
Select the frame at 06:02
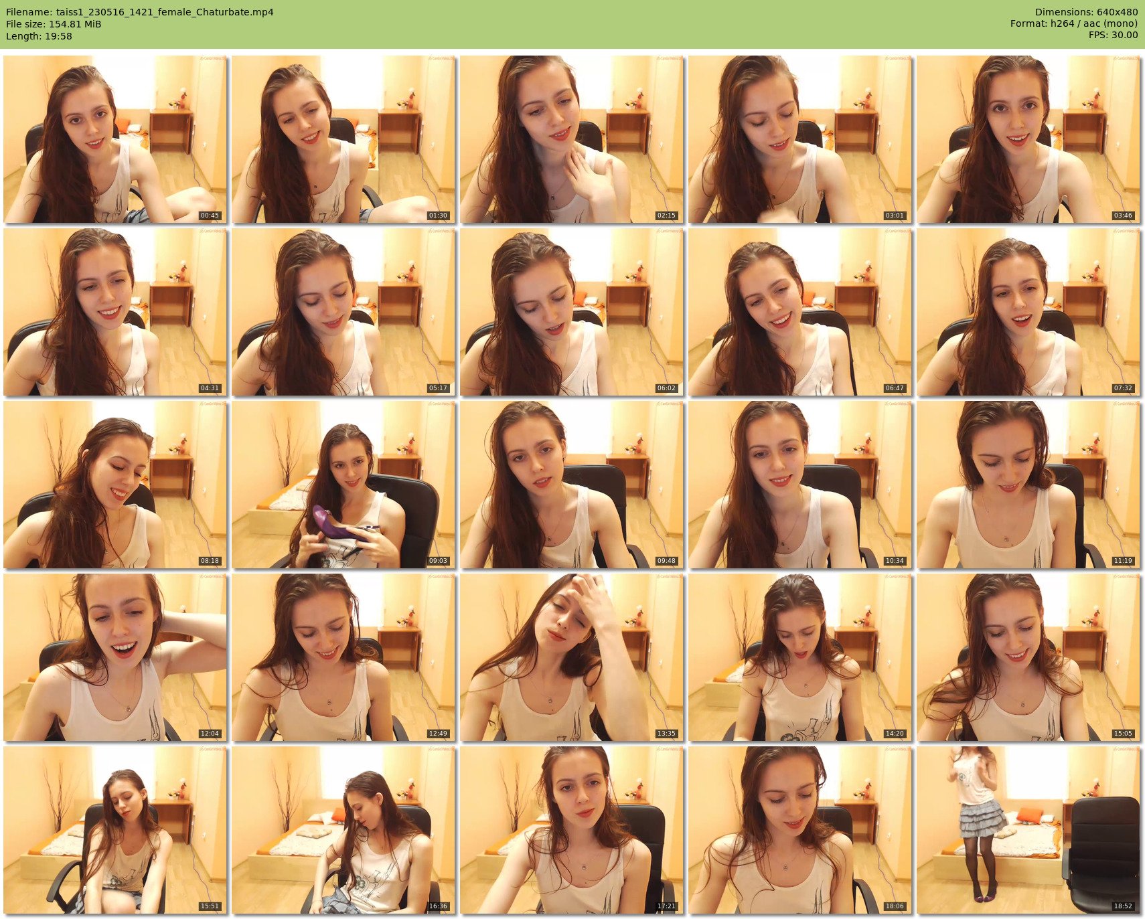coord(572,312)
